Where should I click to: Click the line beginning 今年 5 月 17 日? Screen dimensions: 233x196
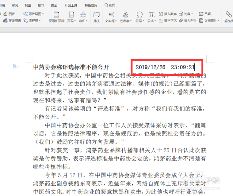tap(124, 175)
